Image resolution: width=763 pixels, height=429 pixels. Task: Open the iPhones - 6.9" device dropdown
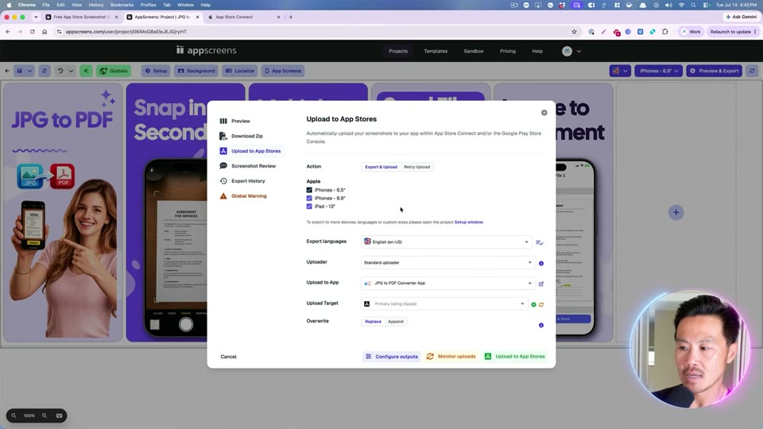(x=658, y=71)
